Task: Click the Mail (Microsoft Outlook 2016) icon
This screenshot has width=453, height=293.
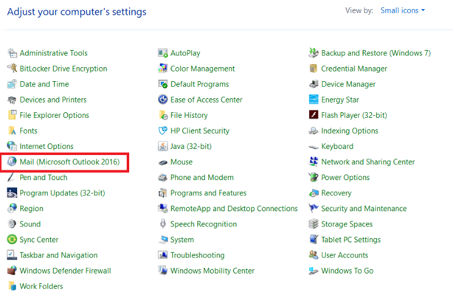Action: click(12, 162)
